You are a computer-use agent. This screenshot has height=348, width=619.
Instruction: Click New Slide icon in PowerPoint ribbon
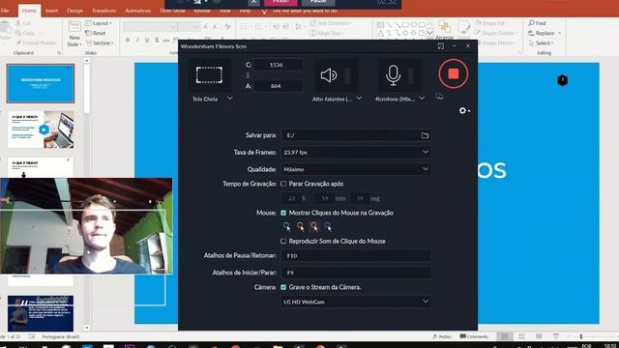coord(74,27)
